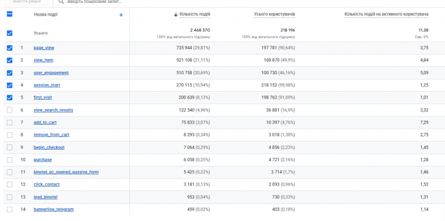Open the bannerline_telegram event link
This screenshot has width=445, height=221.
[x=54, y=209]
